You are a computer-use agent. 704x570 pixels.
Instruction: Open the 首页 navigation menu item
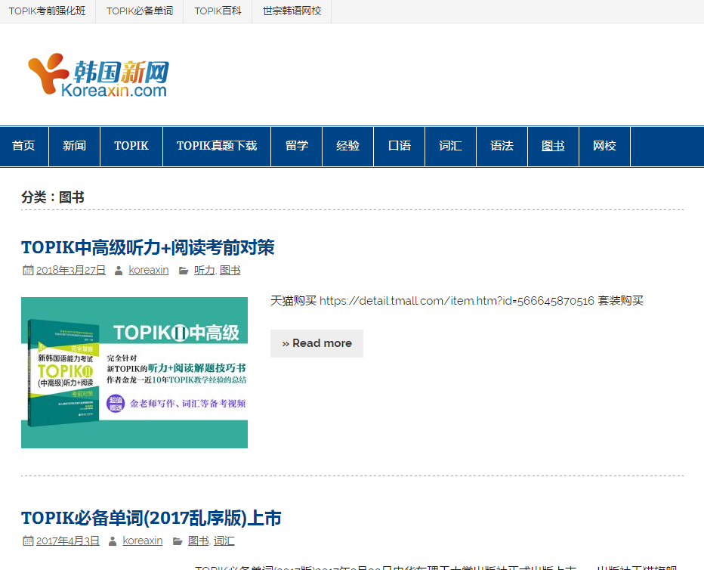click(x=23, y=146)
